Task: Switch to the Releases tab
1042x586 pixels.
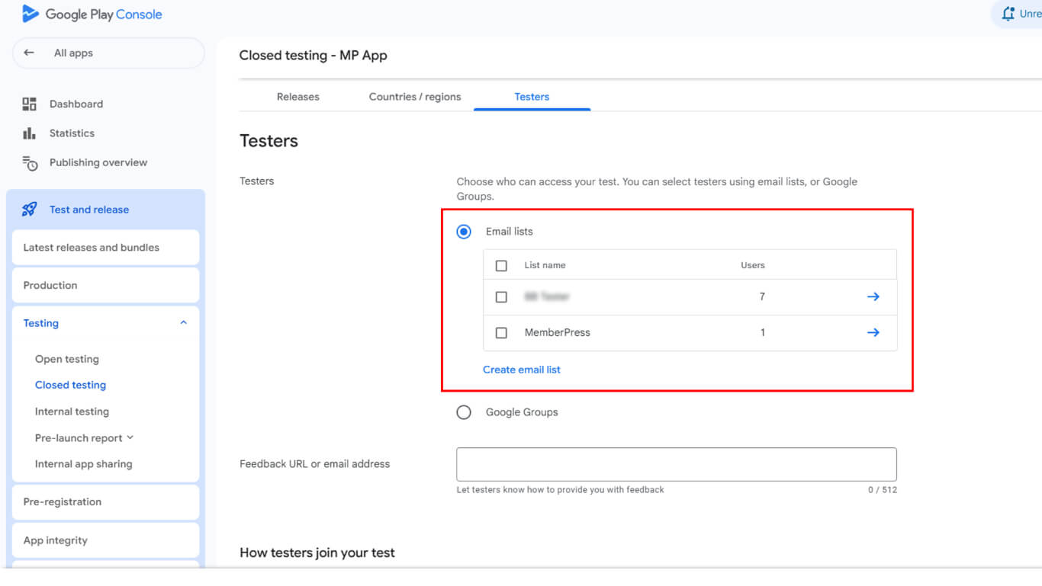Action: click(x=298, y=97)
